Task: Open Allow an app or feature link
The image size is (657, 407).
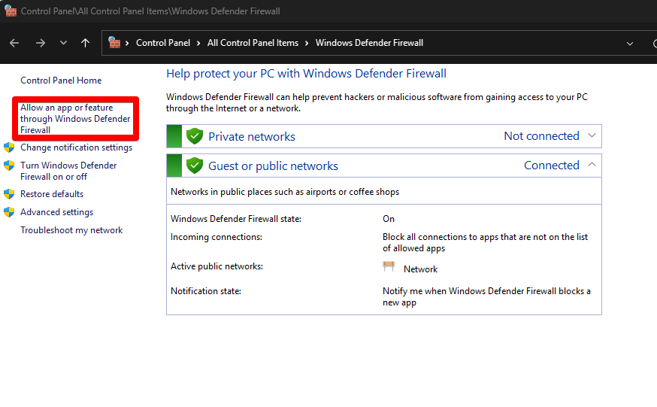Action: click(x=74, y=119)
